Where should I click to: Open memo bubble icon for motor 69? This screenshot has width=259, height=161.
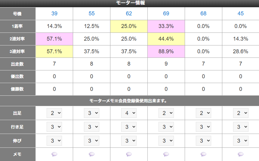pyautogui.click(x=166, y=154)
